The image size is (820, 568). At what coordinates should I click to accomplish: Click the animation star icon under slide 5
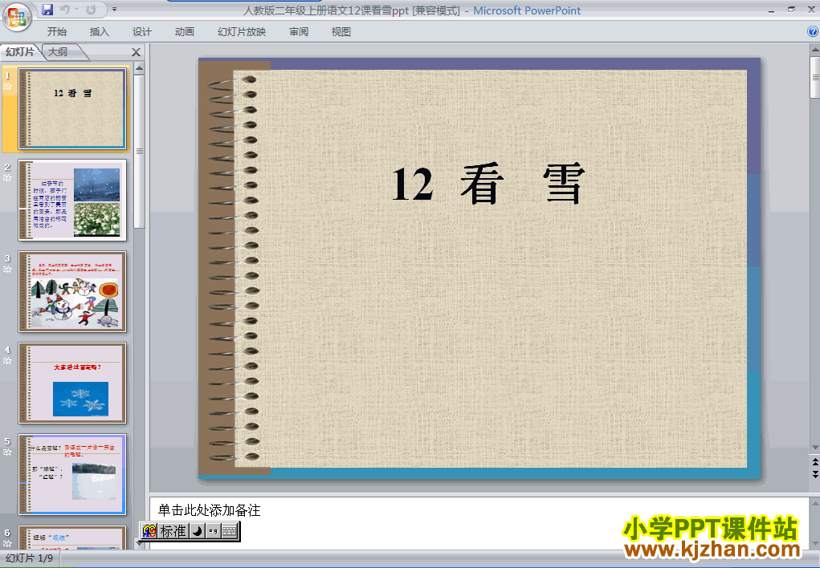click(7, 452)
